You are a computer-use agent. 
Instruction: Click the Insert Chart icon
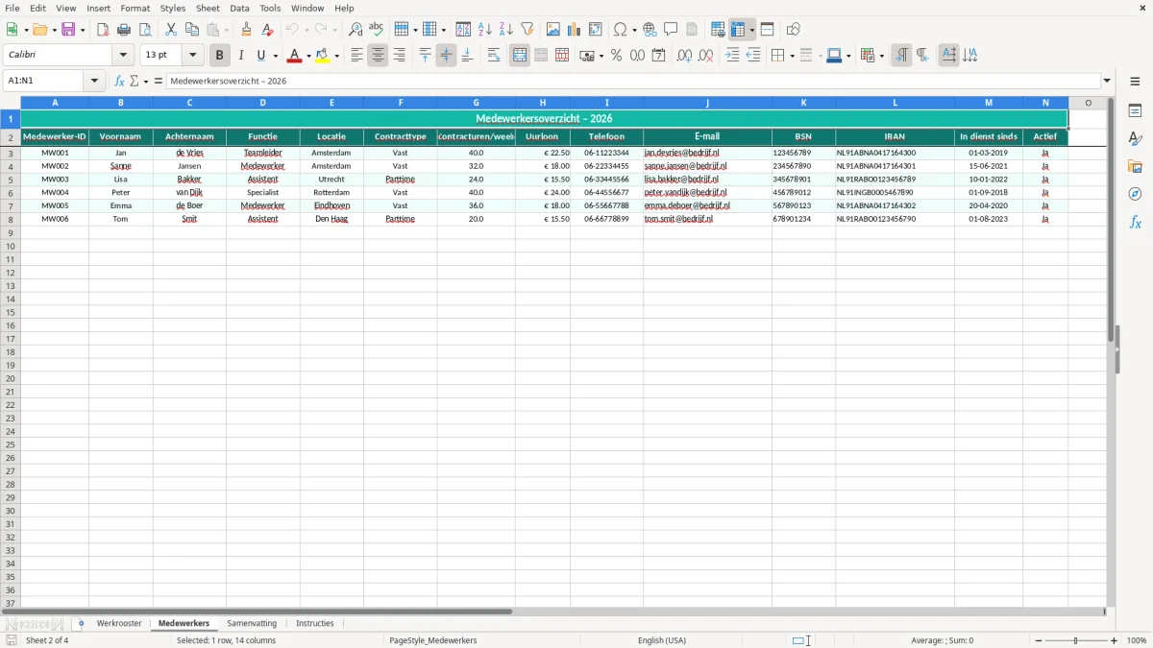(x=575, y=30)
